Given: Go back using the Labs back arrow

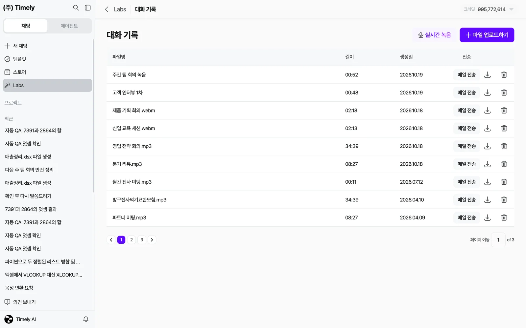Looking at the screenshot, I should 107,9.
